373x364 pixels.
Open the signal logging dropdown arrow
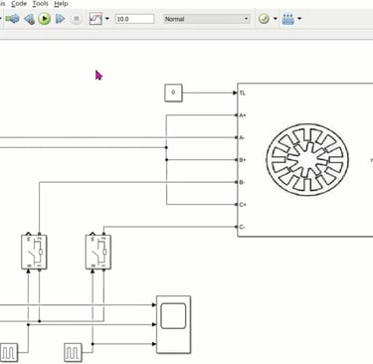pyautogui.click(x=107, y=19)
